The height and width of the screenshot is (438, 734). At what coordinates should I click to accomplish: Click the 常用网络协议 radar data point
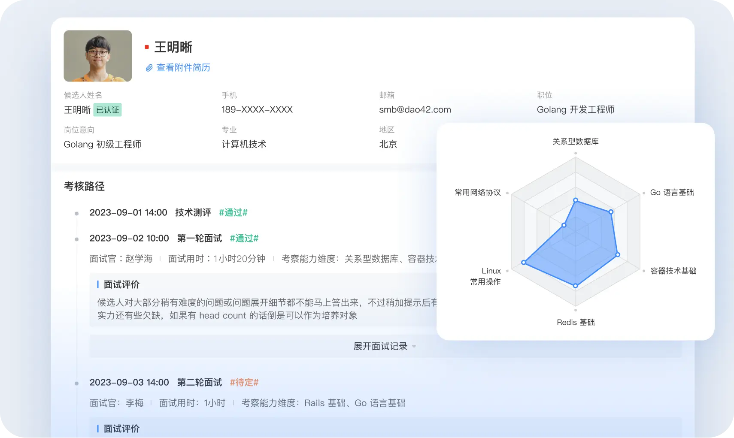pos(564,225)
